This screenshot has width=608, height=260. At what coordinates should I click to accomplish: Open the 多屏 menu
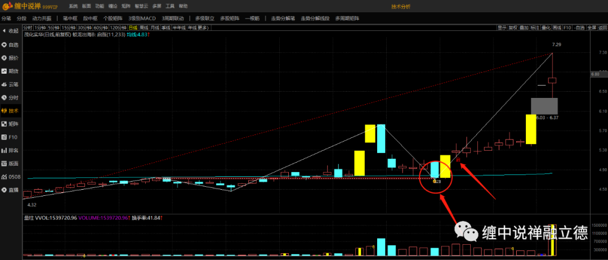pos(157,7)
